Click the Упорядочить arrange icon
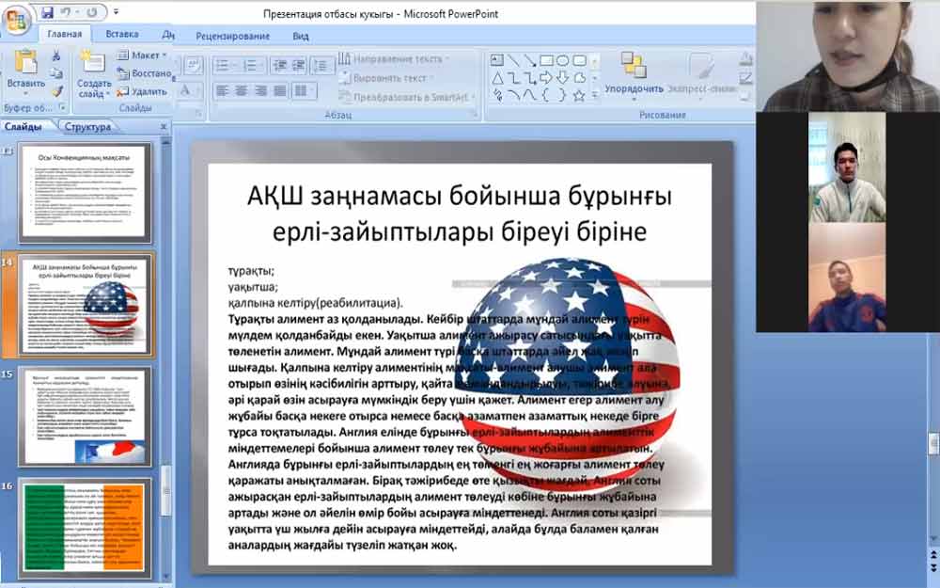The width and height of the screenshot is (940, 588). [634, 68]
